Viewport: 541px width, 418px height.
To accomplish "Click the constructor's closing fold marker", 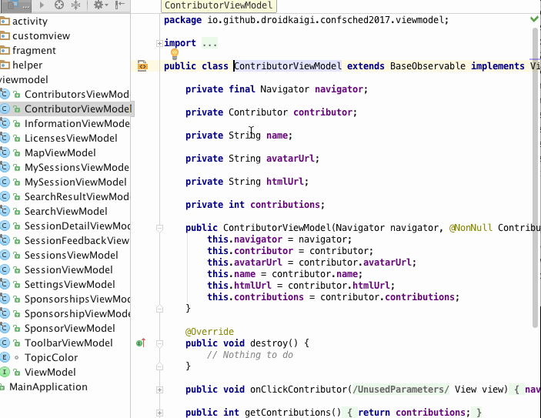I will (159, 309).
